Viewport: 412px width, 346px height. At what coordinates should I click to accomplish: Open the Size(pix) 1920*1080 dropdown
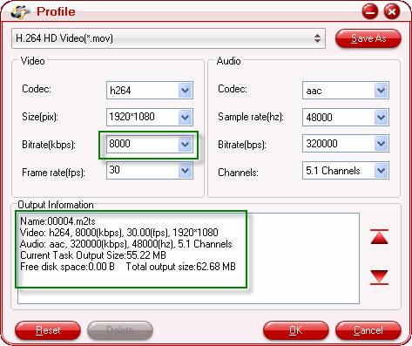(186, 117)
